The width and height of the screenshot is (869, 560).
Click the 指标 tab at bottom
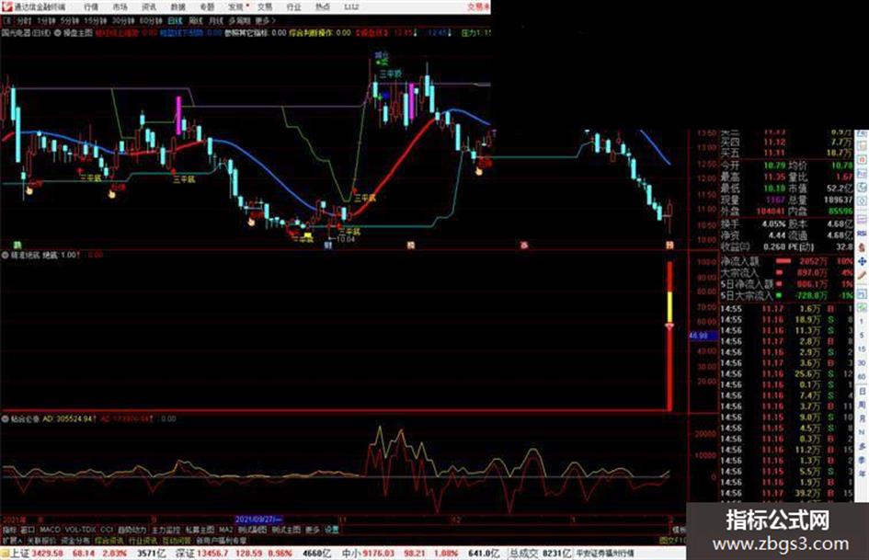click(9, 530)
